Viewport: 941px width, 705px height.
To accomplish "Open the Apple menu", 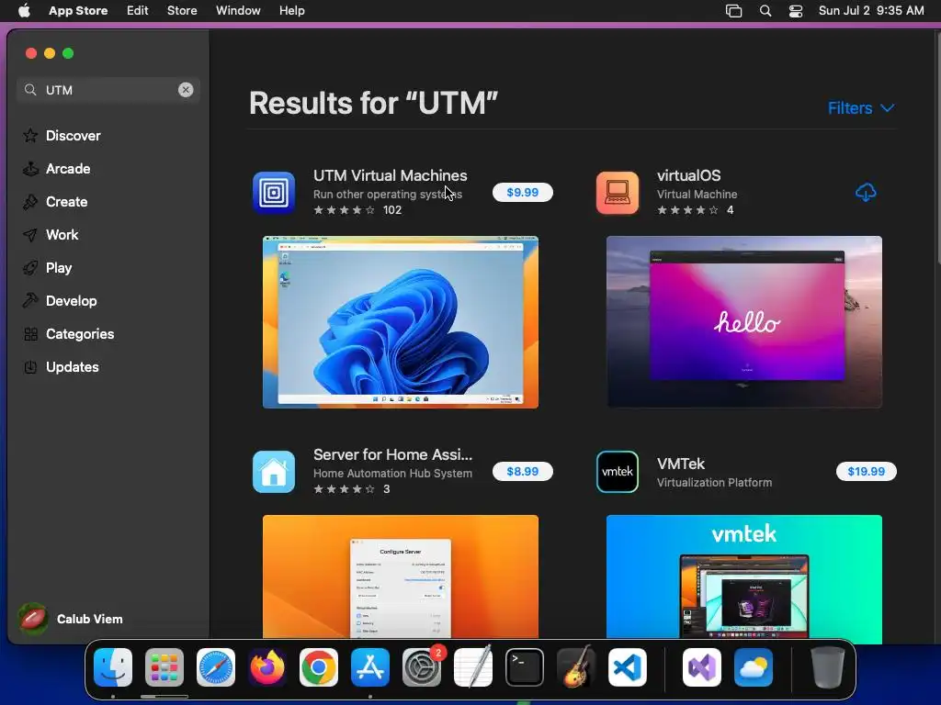I will 24,11.
